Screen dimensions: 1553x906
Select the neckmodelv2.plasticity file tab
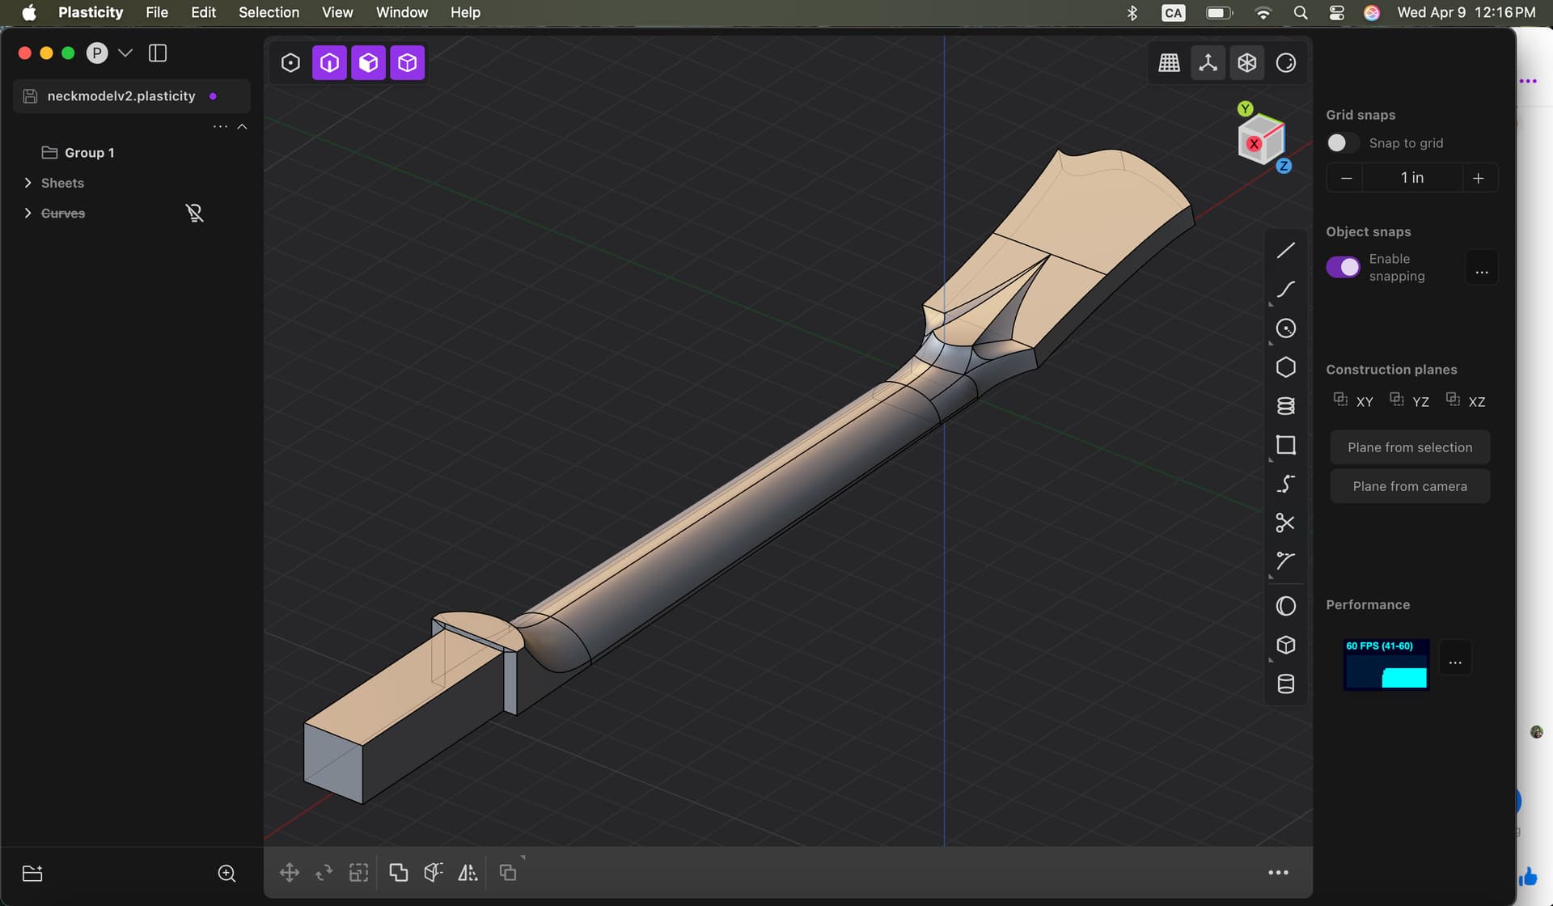pyautogui.click(x=132, y=96)
